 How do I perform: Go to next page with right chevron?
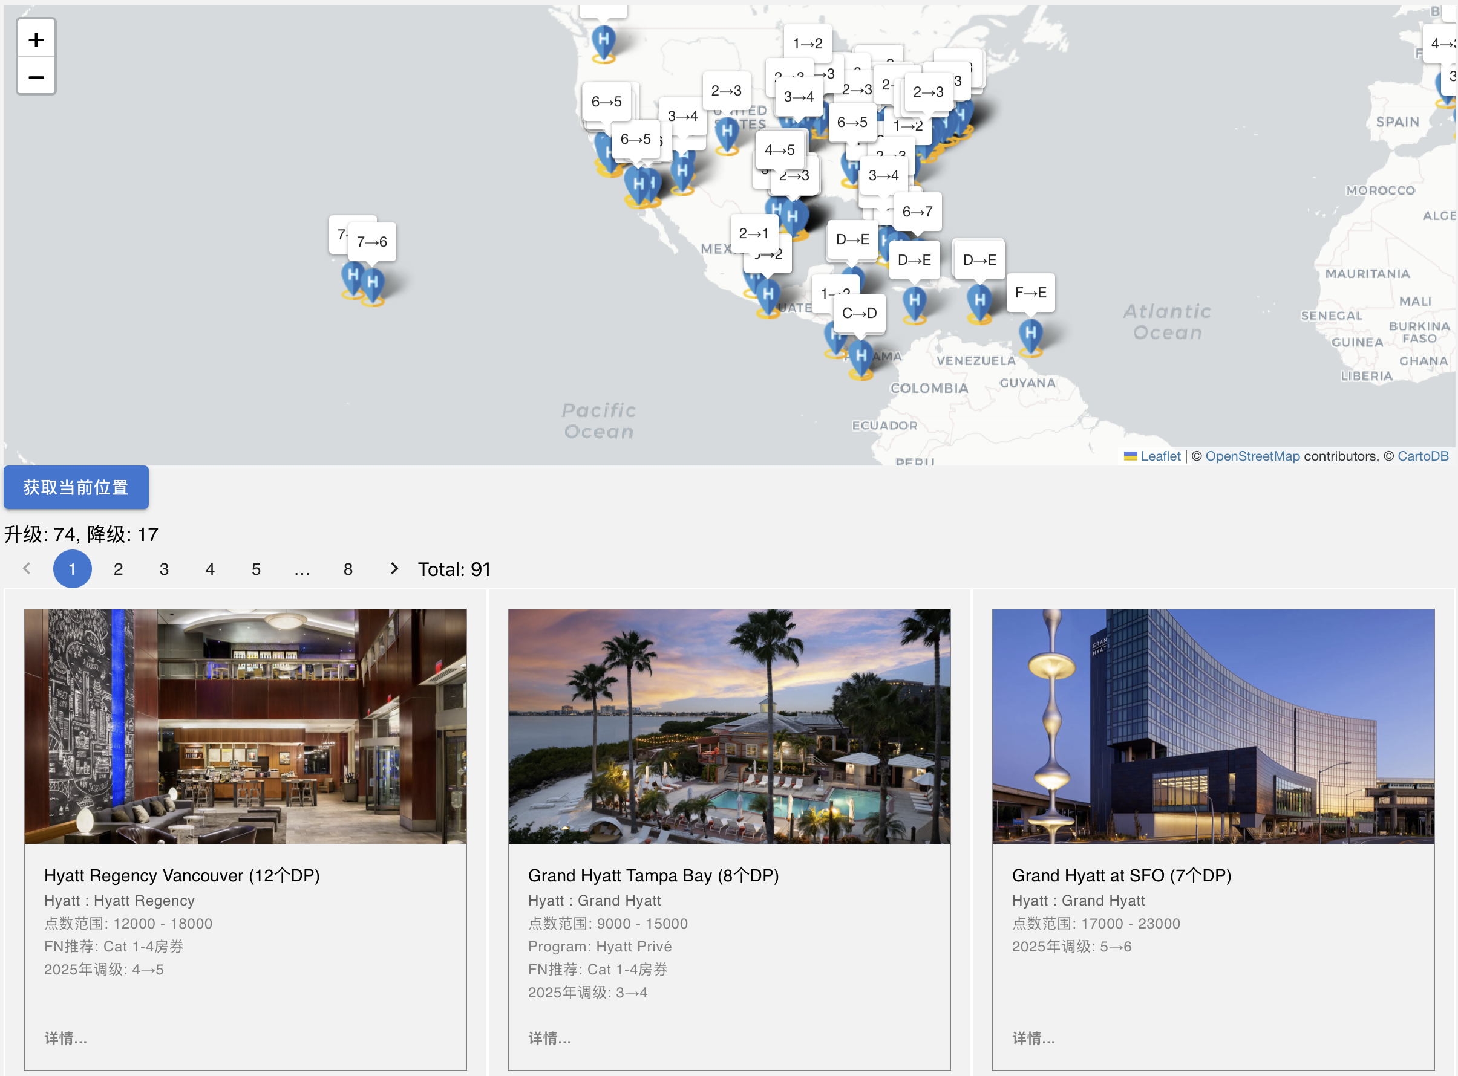394,569
